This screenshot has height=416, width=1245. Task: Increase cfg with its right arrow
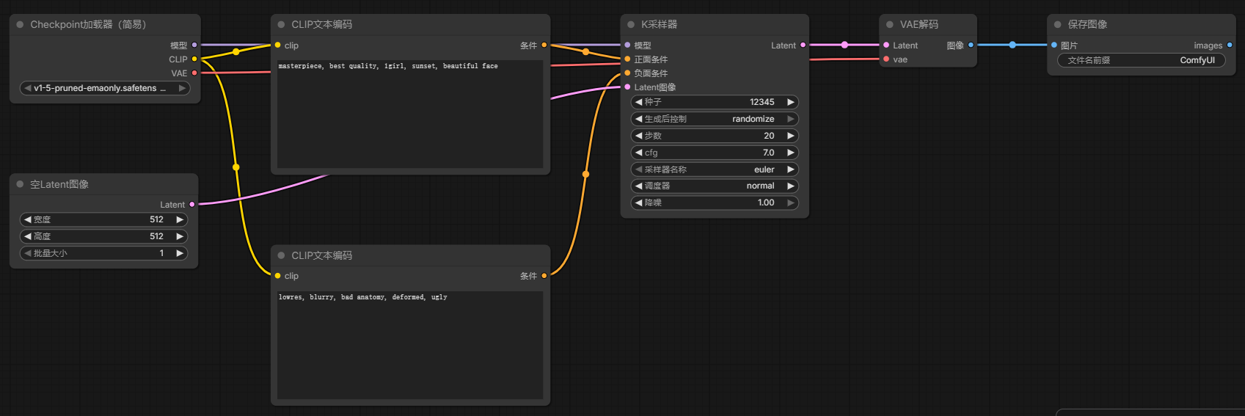(791, 153)
